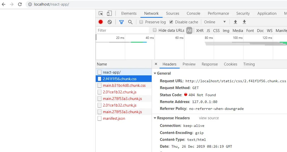Switch to the Sources tab
The width and height of the screenshot is (287, 152).
point(173,13)
